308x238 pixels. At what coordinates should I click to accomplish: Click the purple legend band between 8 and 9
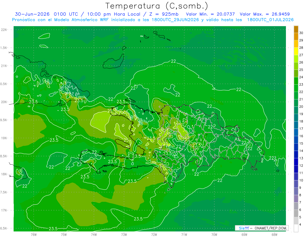pyautogui.click(x=296, y=191)
